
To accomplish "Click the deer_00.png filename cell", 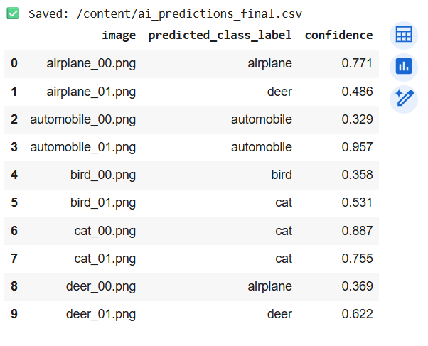I will (100, 286).
